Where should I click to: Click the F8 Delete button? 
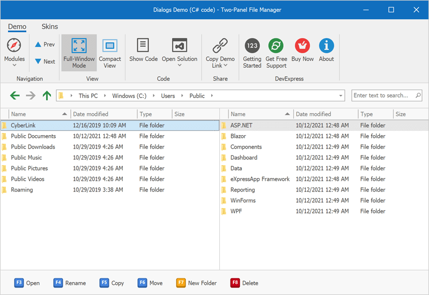coord(245,283)
